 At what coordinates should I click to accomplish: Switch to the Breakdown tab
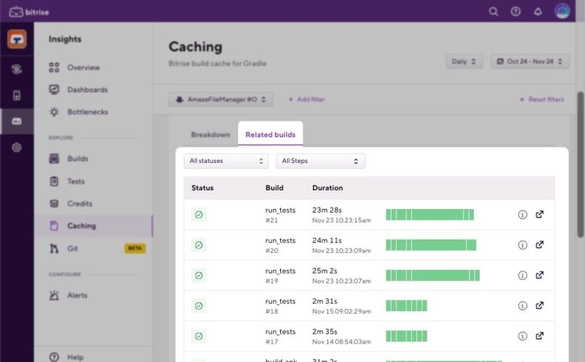(x=210, y=135)
